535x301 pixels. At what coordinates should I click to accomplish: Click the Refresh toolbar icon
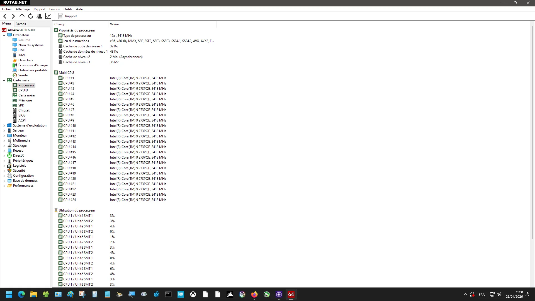[x=31, y=16]
